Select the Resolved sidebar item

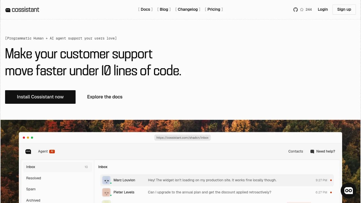click(x=58, y=178)
